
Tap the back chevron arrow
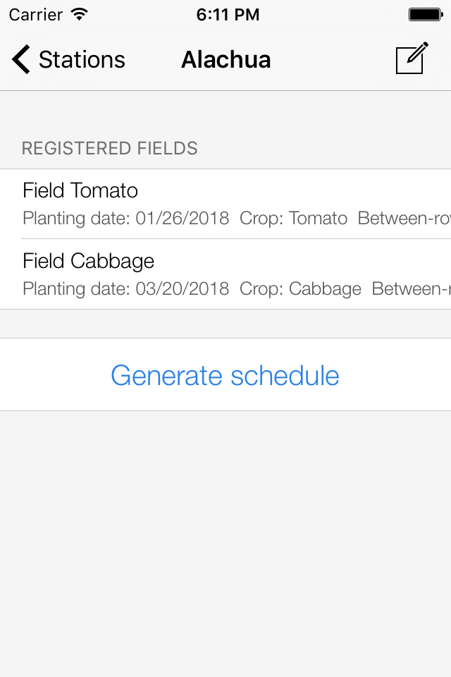pyautogui.click(x=21, y=60)
